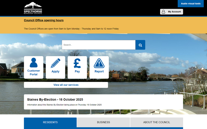This screenshot has width=207, height=129.
Task: Open the My Account button
Action: point(171,12)
